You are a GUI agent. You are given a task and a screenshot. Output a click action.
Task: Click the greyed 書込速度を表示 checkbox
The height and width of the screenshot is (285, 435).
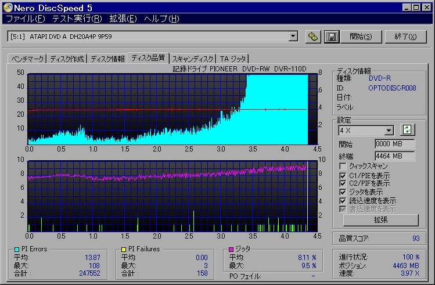343,209
